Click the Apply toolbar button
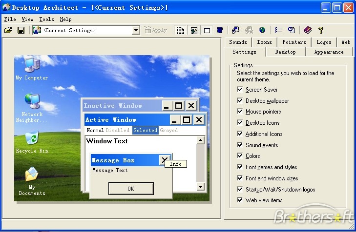Image resolution: width=356 pixels, height=232 pixels. click(x=156, y=30)
